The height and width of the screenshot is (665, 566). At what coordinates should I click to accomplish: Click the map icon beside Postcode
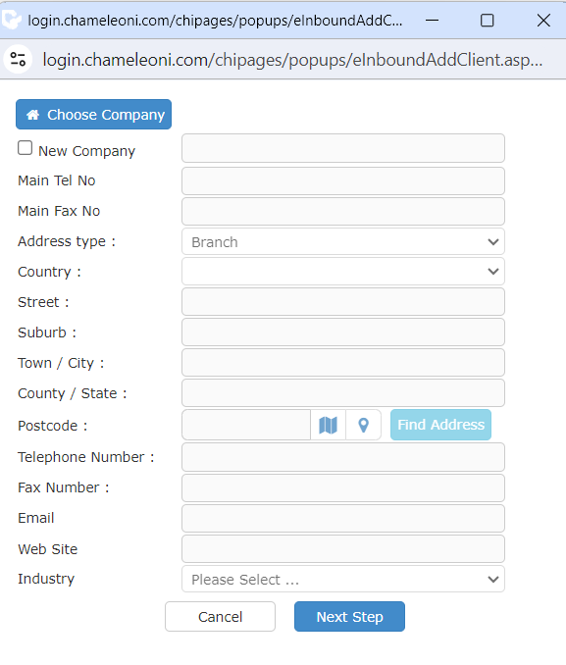coord(328,425)
